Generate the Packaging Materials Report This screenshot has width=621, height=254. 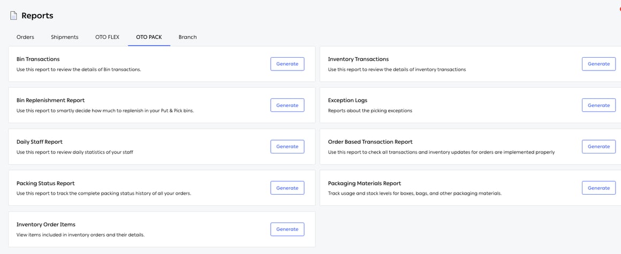tap(599, 188)
